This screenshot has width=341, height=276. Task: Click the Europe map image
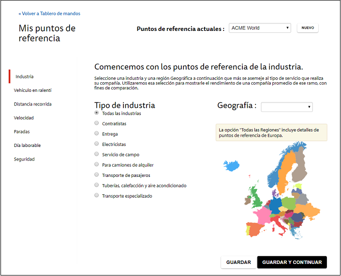point(272,190)
